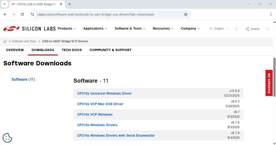
Task: Open CP210x VCP Mac OSX Driver link
Action: point(100,104)
